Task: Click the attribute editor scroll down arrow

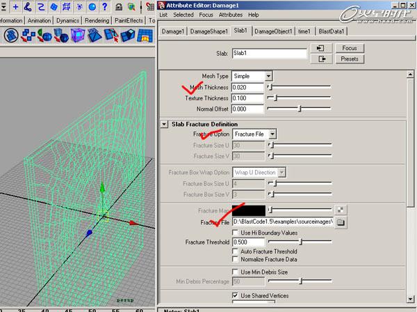Action: [x=410, y=299]
